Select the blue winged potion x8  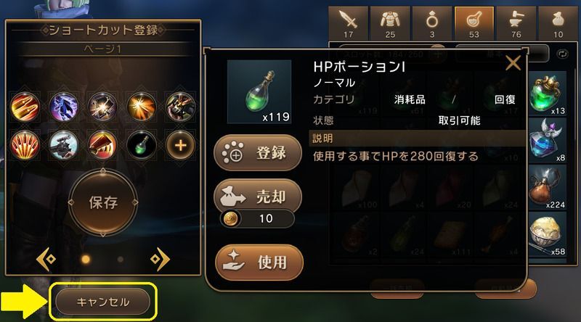[548, 140]
